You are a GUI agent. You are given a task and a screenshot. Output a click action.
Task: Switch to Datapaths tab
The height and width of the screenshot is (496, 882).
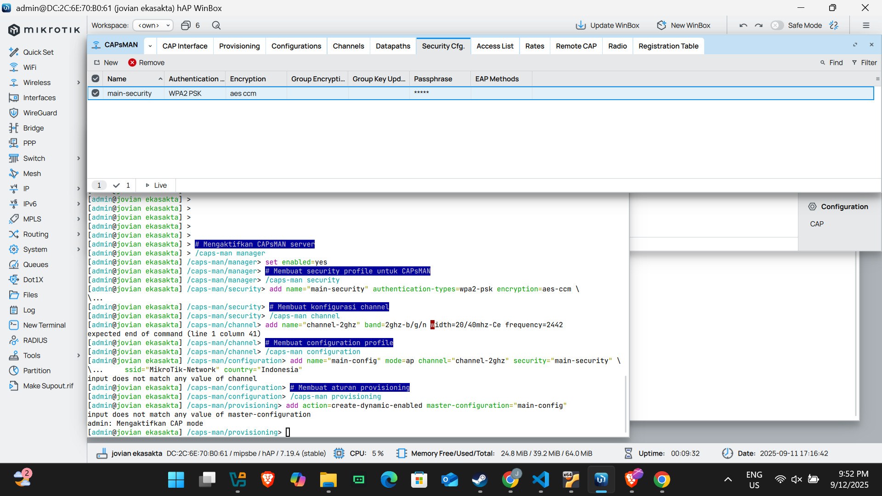[393, 46]
